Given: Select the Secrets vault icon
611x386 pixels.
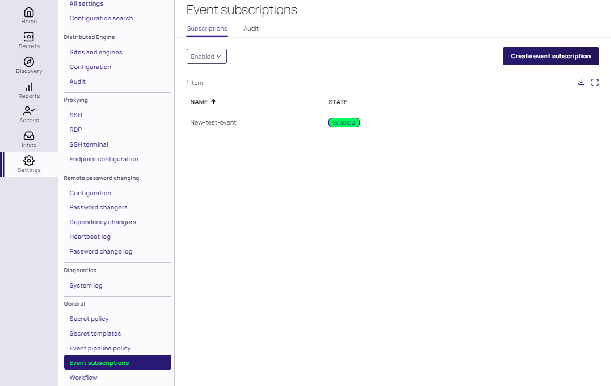Looking at the screenshot, I should pyautogui.click(x=29, y=36).
